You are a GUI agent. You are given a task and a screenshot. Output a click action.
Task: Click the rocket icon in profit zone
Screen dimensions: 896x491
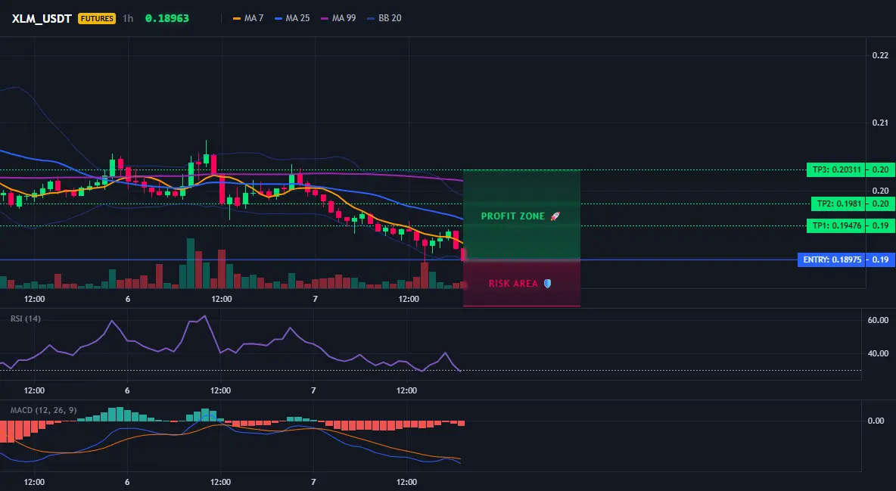(555, 216)
